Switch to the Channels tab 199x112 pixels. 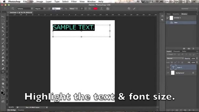[177, 51]
